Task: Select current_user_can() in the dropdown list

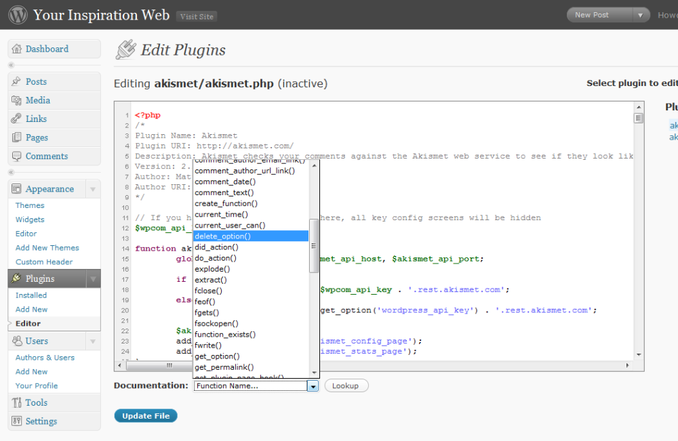Action: 251,226
